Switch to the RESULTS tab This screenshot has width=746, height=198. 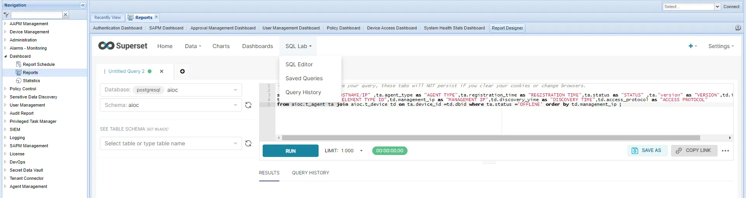269,173
